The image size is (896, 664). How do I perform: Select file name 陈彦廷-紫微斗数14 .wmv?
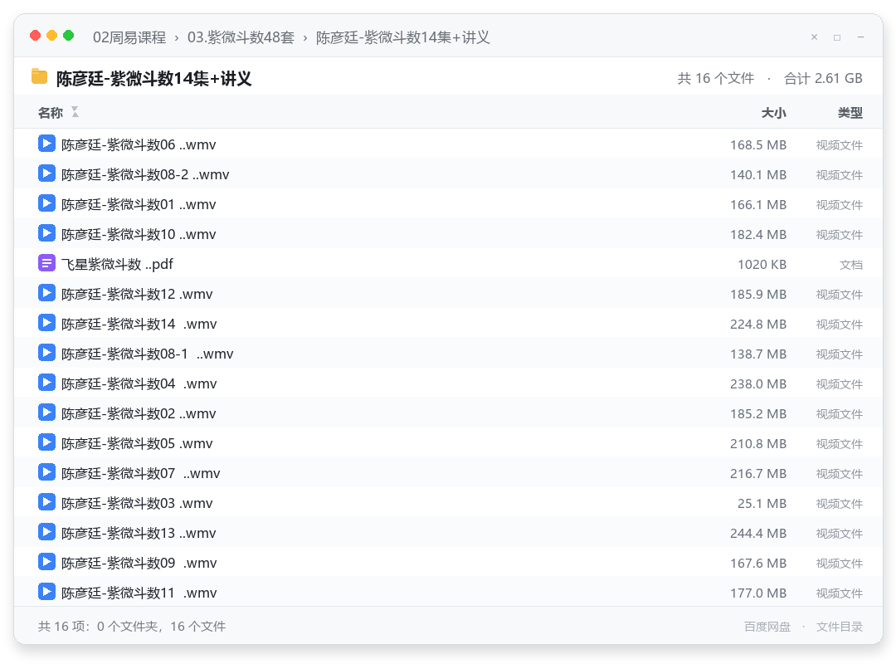click(139, 324)
